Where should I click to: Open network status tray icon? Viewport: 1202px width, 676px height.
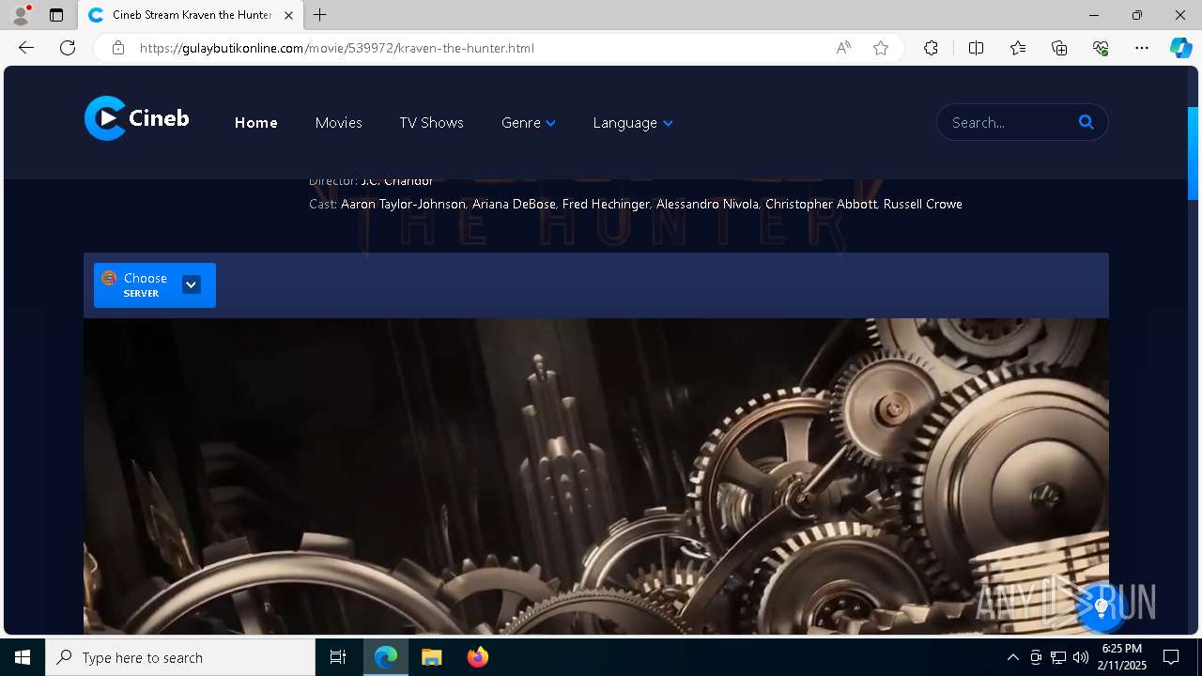click(1058, 657)
